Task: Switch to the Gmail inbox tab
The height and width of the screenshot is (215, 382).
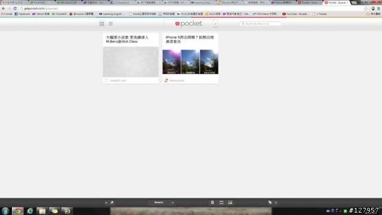Action: click(14, 2)
